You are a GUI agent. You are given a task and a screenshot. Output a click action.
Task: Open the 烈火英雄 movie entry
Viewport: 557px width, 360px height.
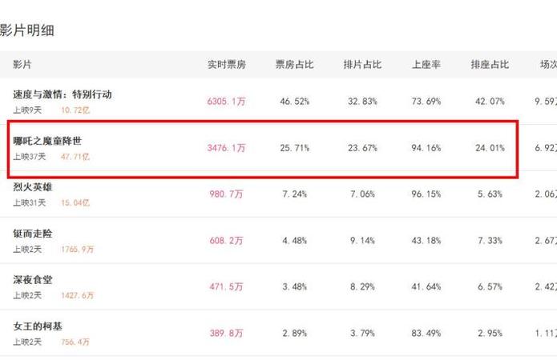point(33,187)
